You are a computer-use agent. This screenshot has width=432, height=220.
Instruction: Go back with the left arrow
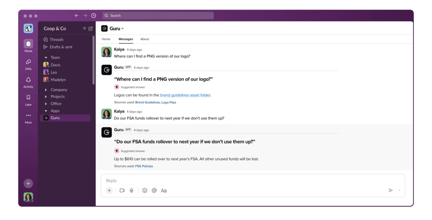pyautogui.click(x=77, y=15)
